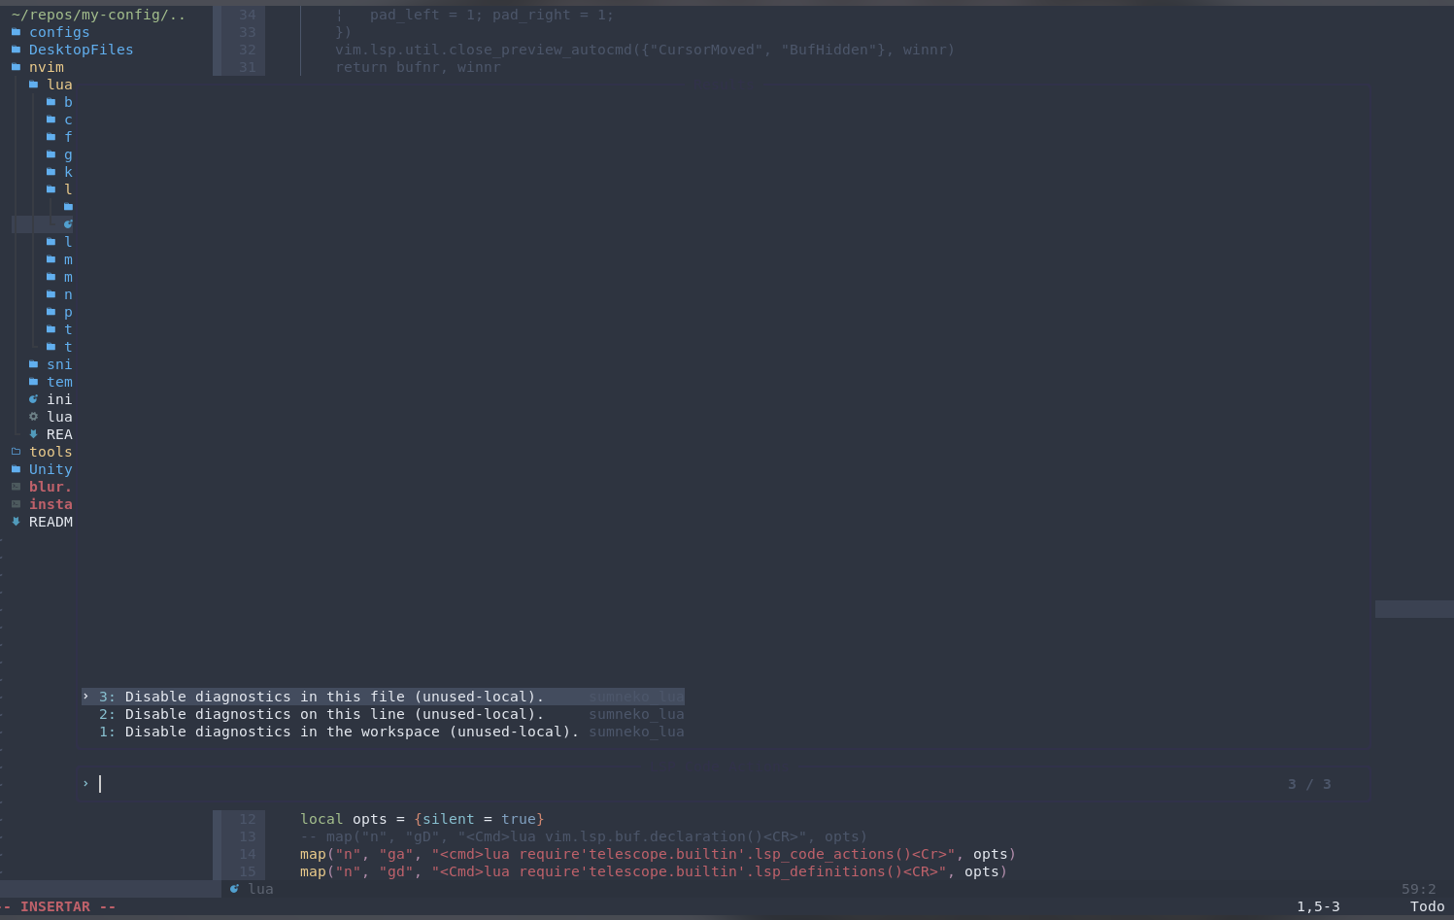The height and width of the screenshot is (920, 1454).
Task: Click the gear icon next to the lua file
Action: (x=33, y=416)
